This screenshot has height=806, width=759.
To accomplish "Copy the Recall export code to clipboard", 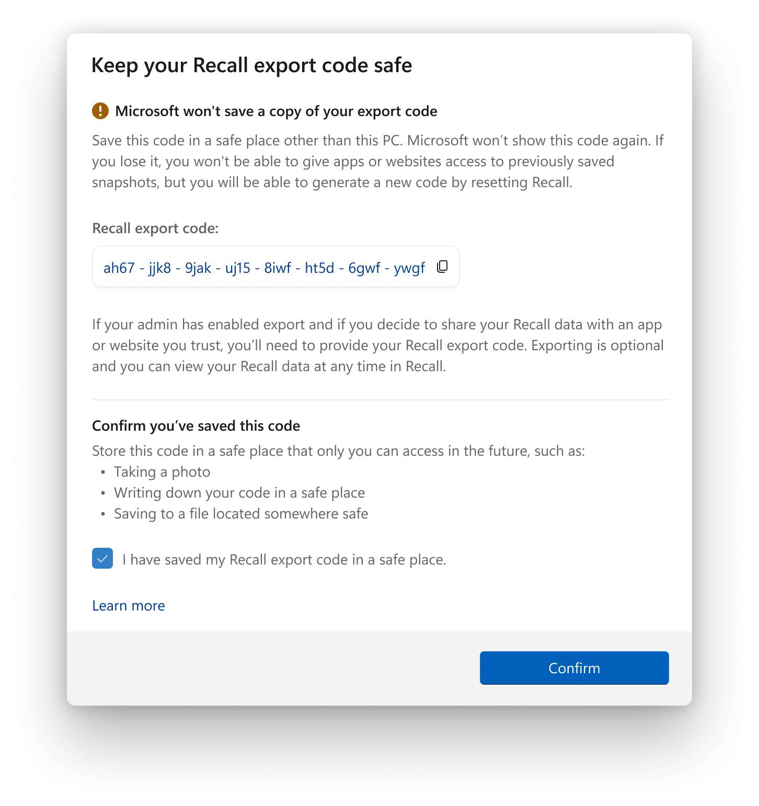I will (442, 267).
